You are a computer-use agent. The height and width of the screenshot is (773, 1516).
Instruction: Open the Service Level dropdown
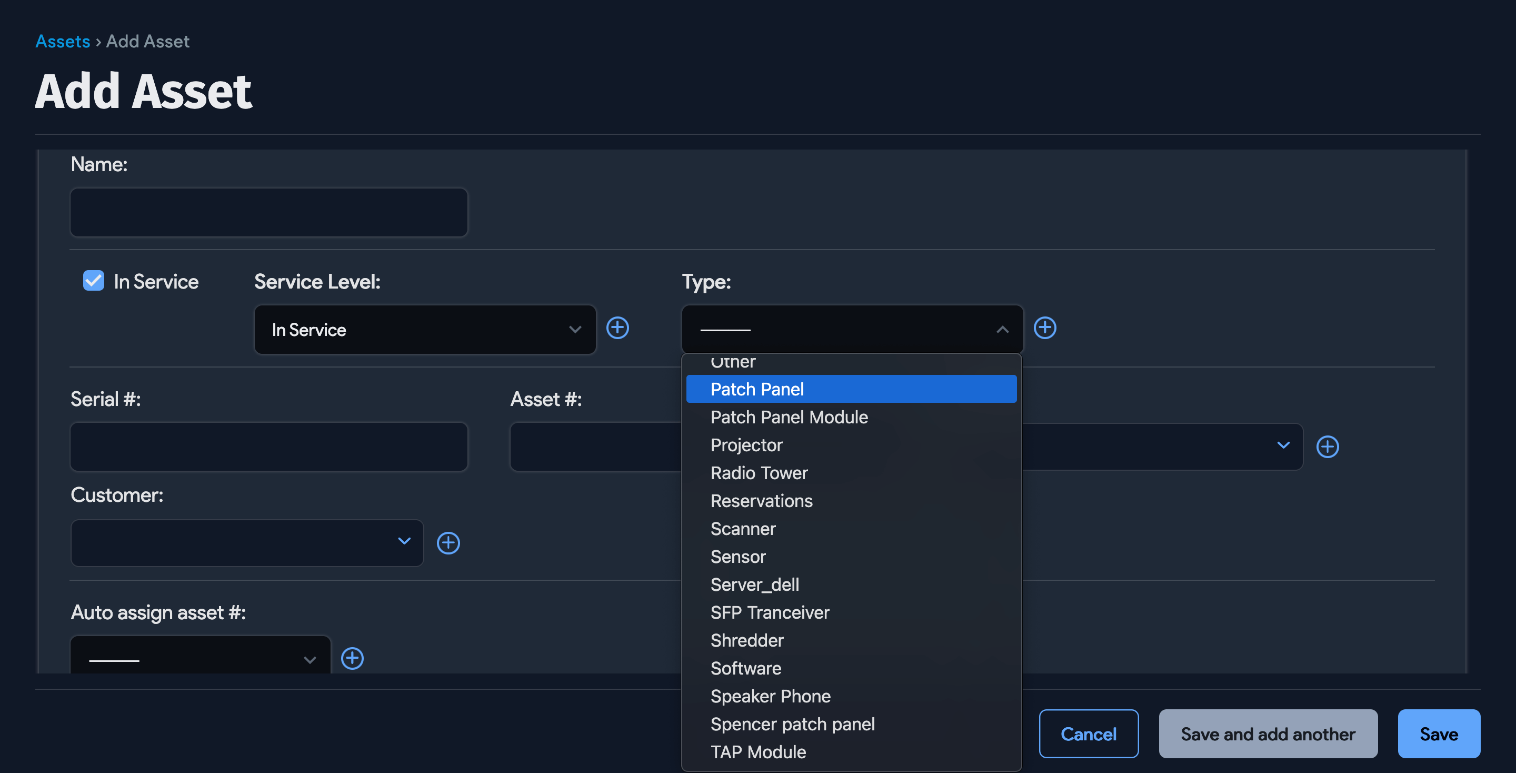coord(425,330)
